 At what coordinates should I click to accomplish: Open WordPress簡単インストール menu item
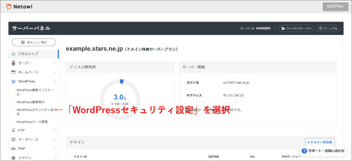35,92
